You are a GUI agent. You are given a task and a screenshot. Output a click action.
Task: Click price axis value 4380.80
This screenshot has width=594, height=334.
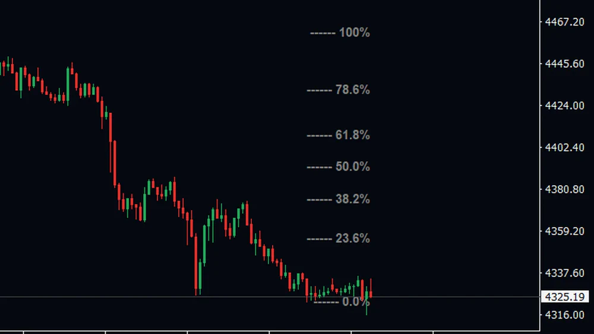coord(564,189)
